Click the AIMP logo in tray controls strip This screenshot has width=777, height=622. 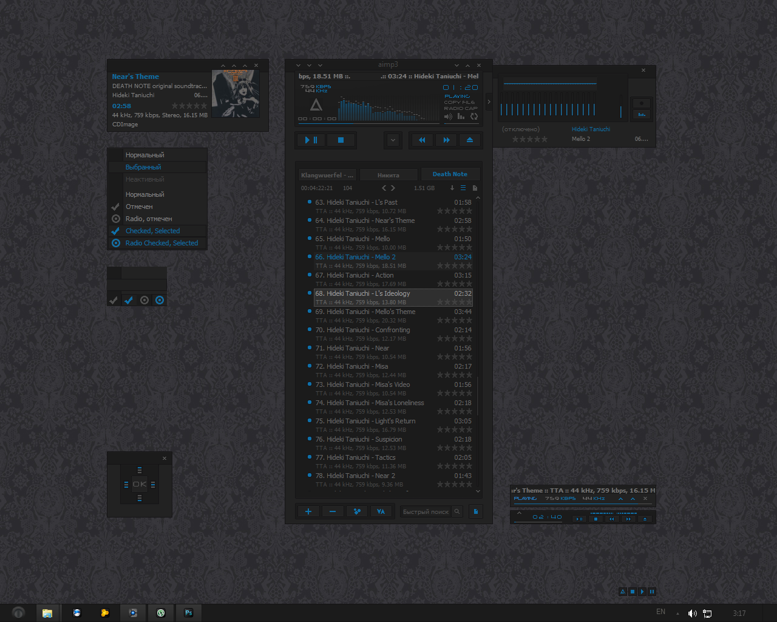point(623,592)
